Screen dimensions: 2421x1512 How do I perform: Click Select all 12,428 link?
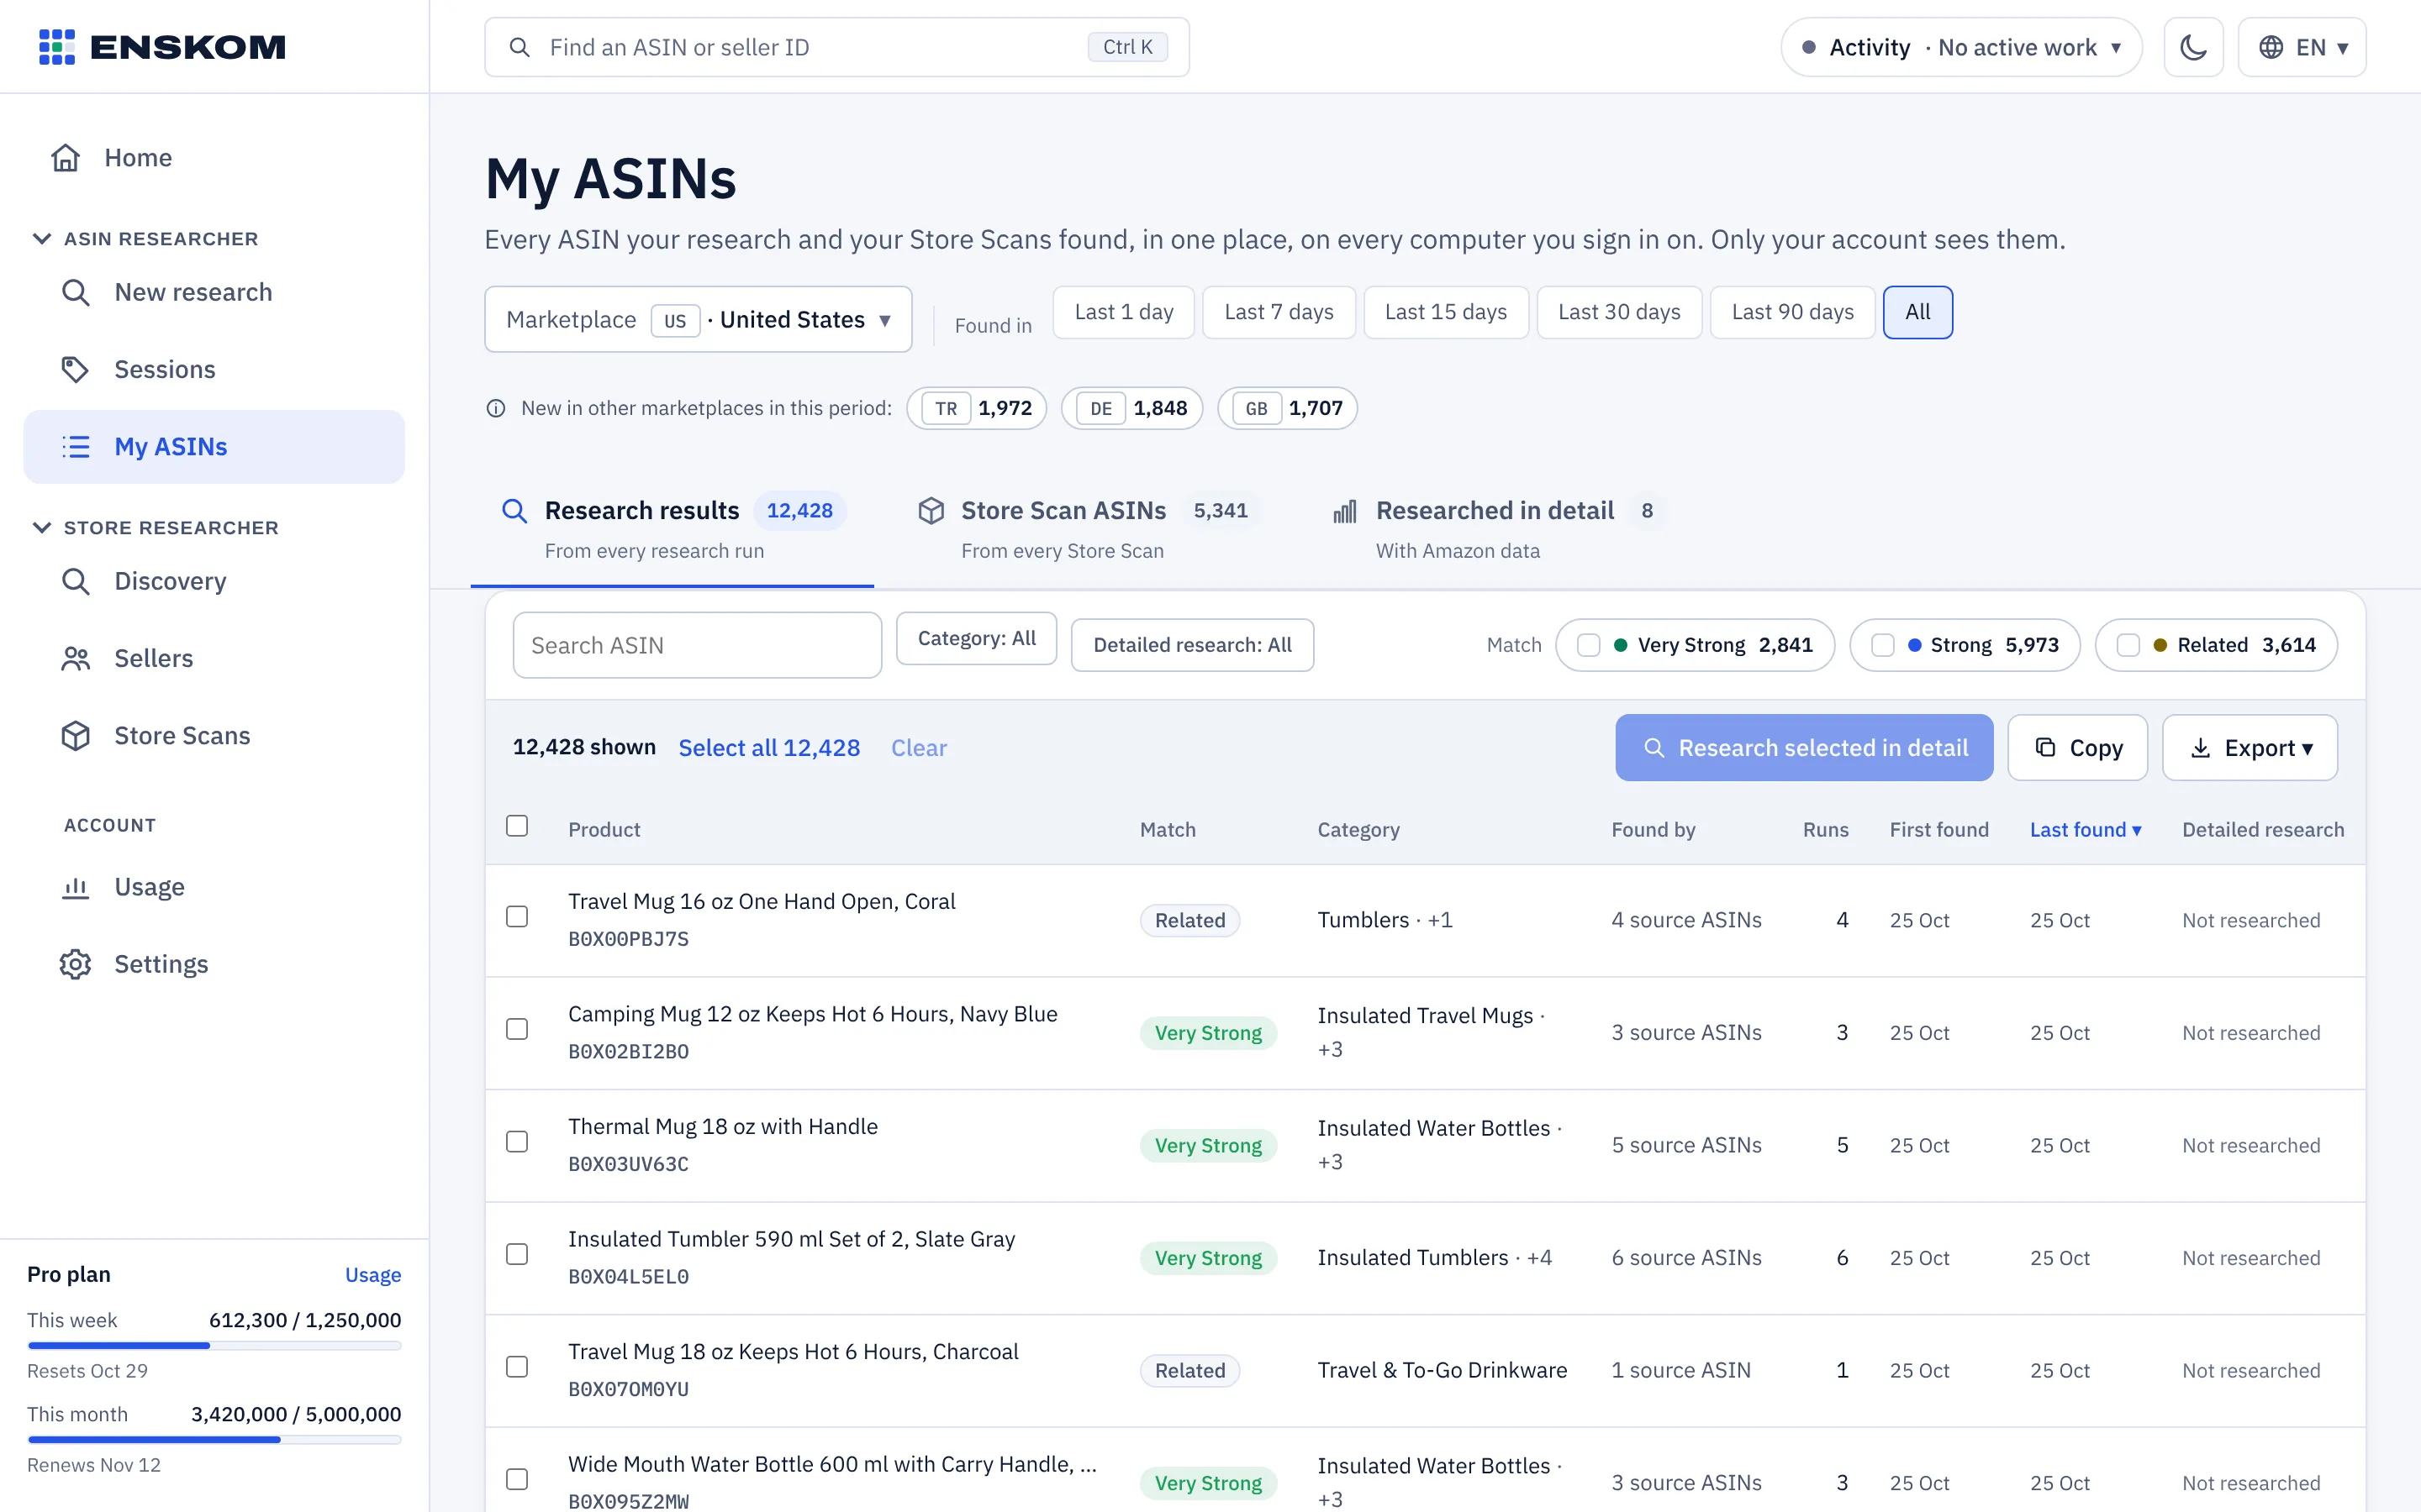tap(769, 748)
